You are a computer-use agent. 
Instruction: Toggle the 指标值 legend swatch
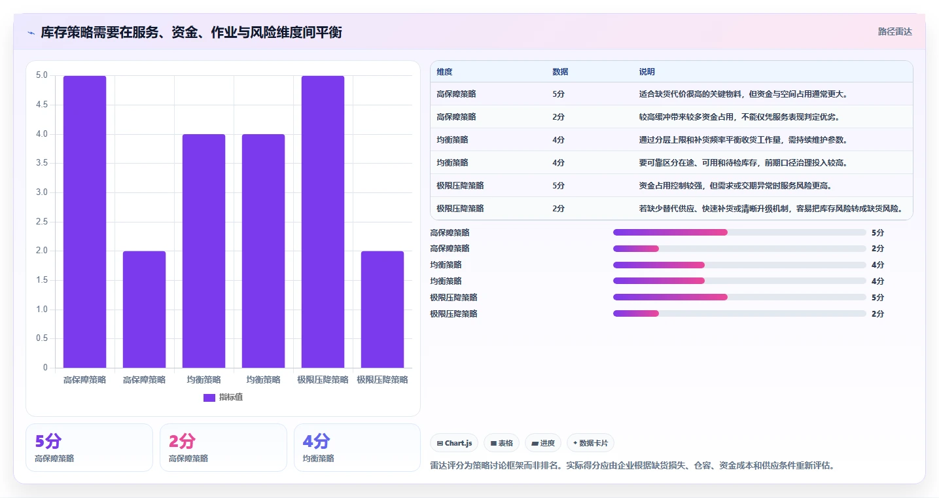209,397
